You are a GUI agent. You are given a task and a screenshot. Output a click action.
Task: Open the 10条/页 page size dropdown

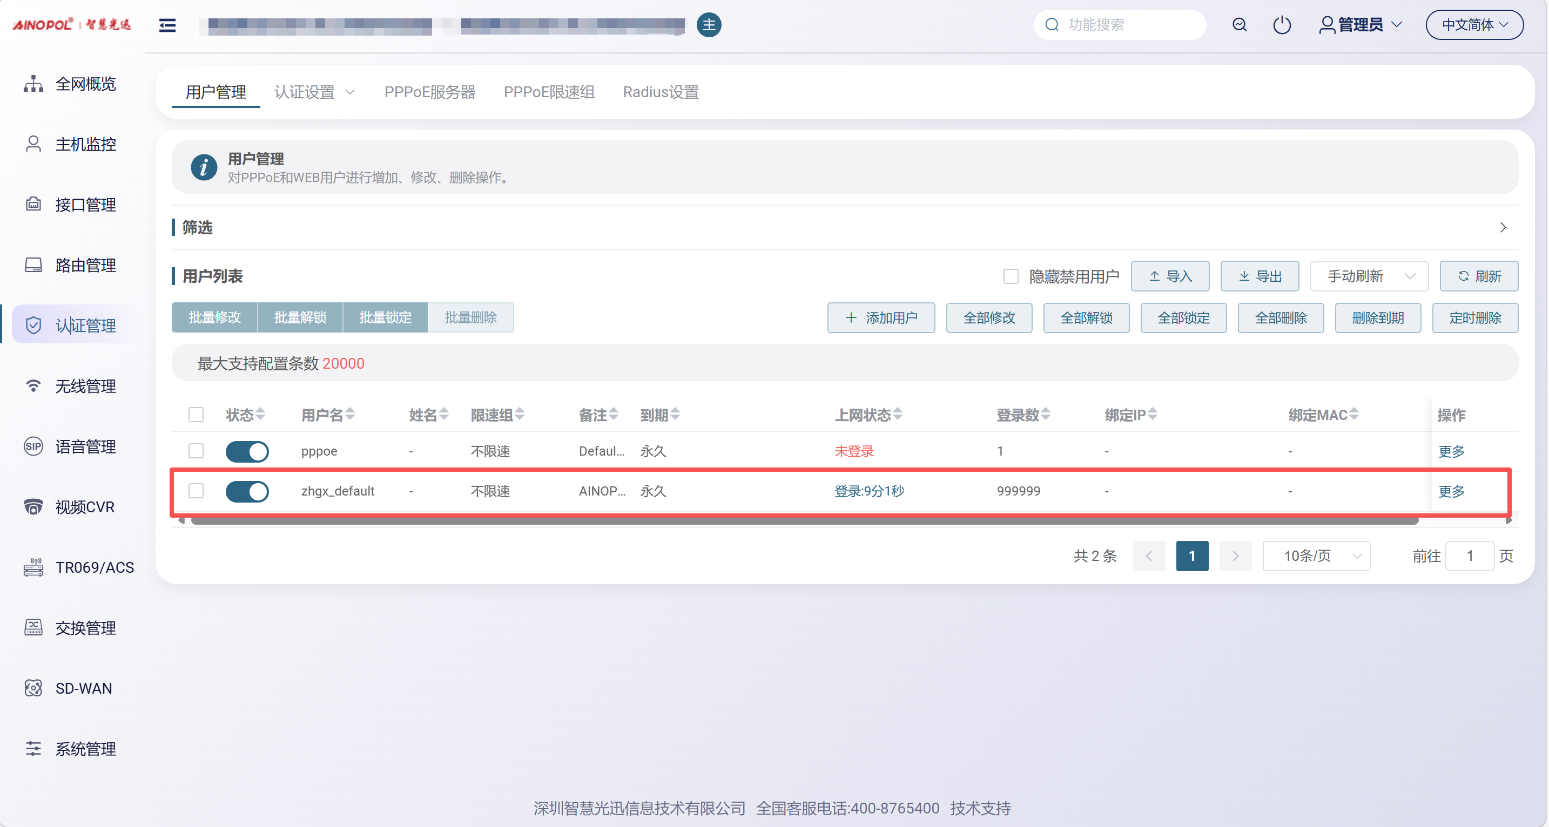point(1316,556)
